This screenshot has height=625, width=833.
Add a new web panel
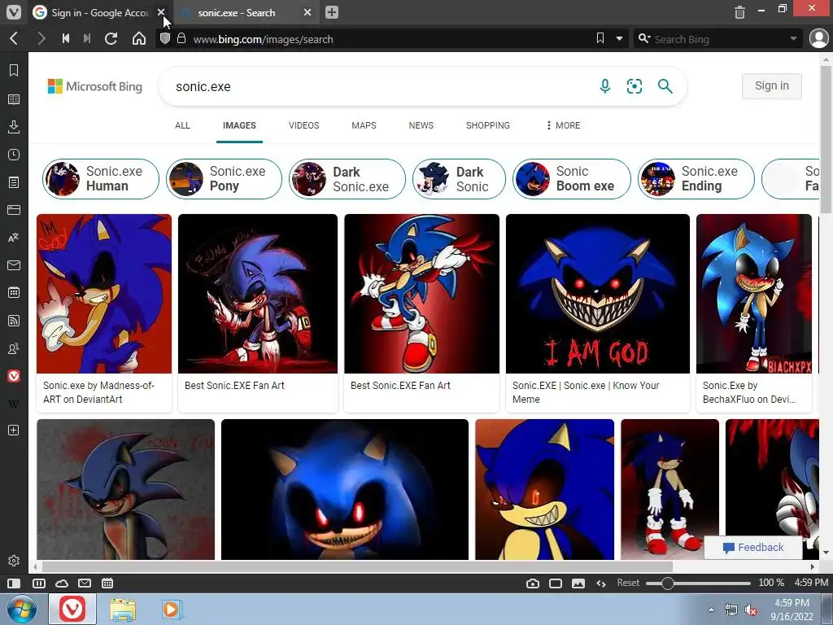coord(14,430)
